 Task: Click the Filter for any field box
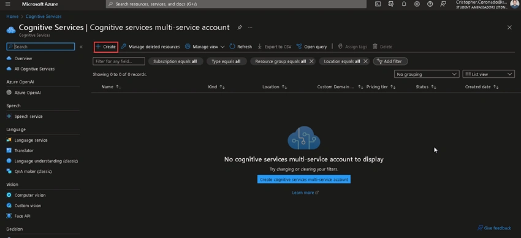coord(119,61)
